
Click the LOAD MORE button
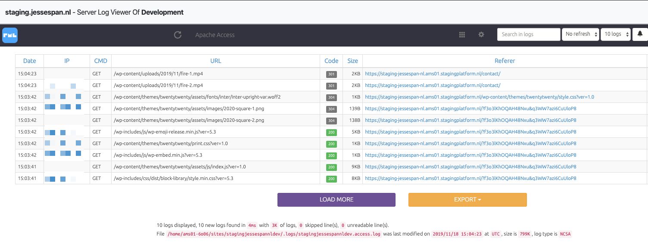point(336,199)
